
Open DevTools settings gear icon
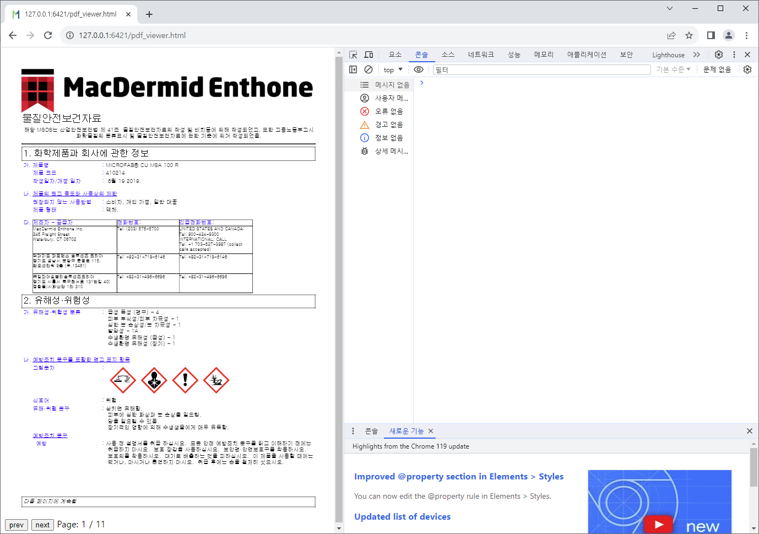pyautogui.click(x=719, y=55)
